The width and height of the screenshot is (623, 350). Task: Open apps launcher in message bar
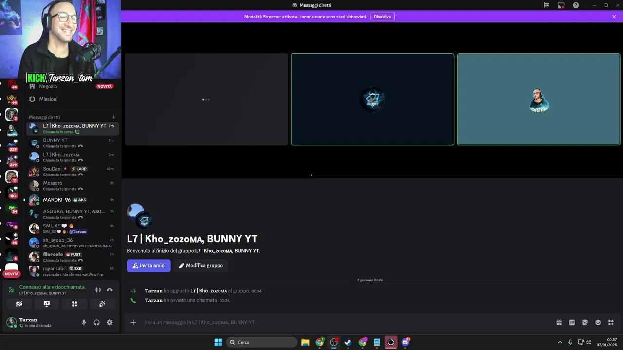[x=611, y=322]
